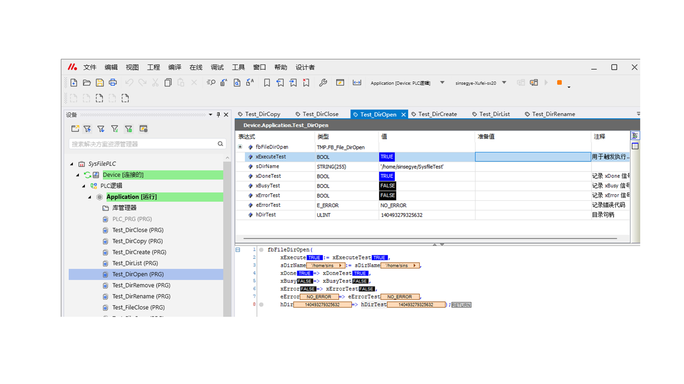This screenshot has height=384, width=684.
Task: Close the 设备 panel
Action: (226, 114)
